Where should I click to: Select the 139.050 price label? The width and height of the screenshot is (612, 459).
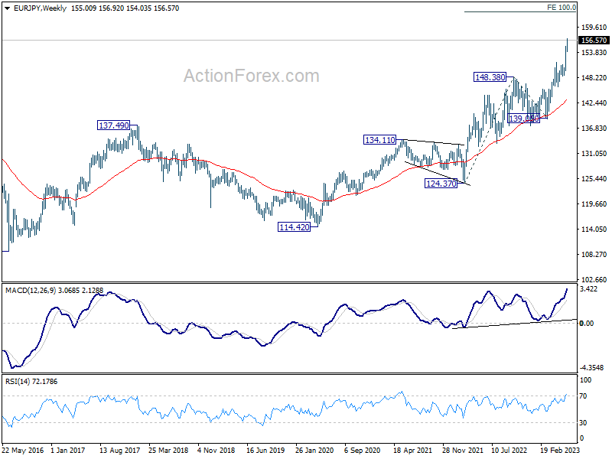pyautogui.click(x=524, y=119)
